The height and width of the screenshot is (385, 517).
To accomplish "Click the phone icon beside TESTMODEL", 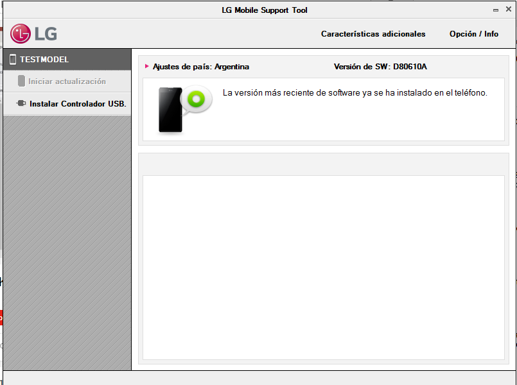I will (x=13, y=59).
